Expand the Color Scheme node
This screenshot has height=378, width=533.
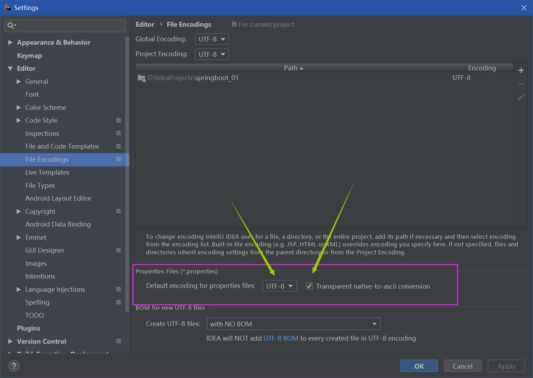19,107
